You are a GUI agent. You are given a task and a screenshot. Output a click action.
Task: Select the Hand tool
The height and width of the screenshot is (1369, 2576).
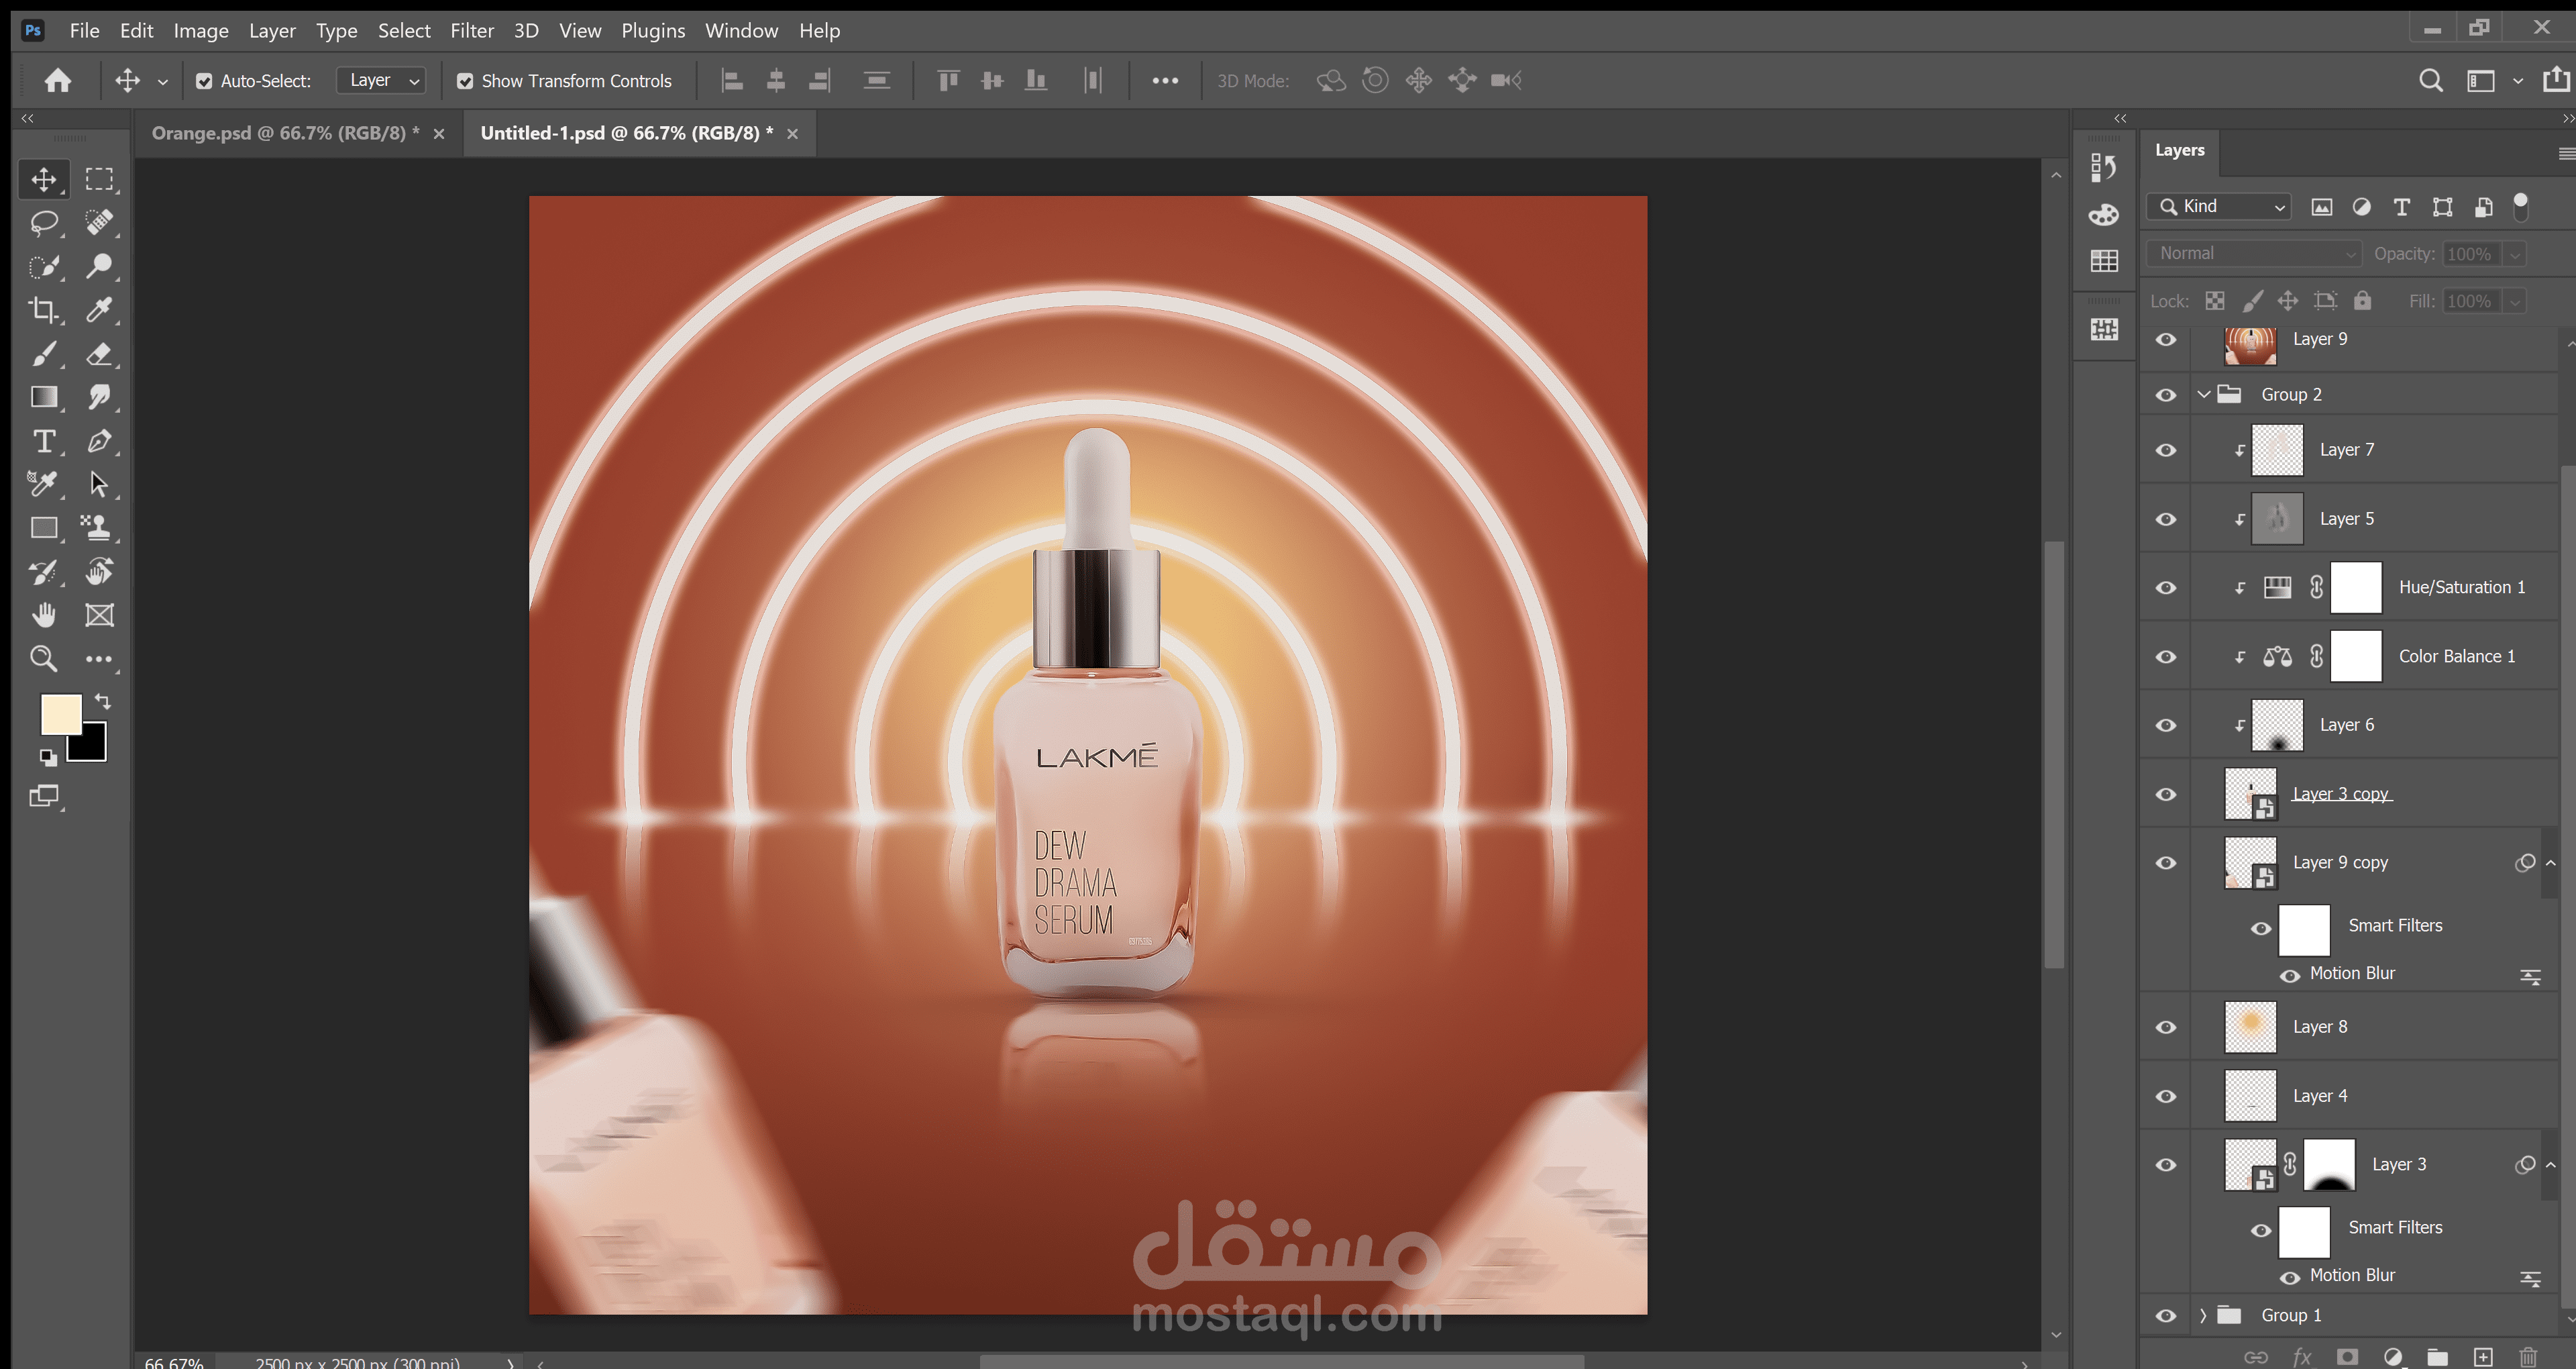pos(43,615)
